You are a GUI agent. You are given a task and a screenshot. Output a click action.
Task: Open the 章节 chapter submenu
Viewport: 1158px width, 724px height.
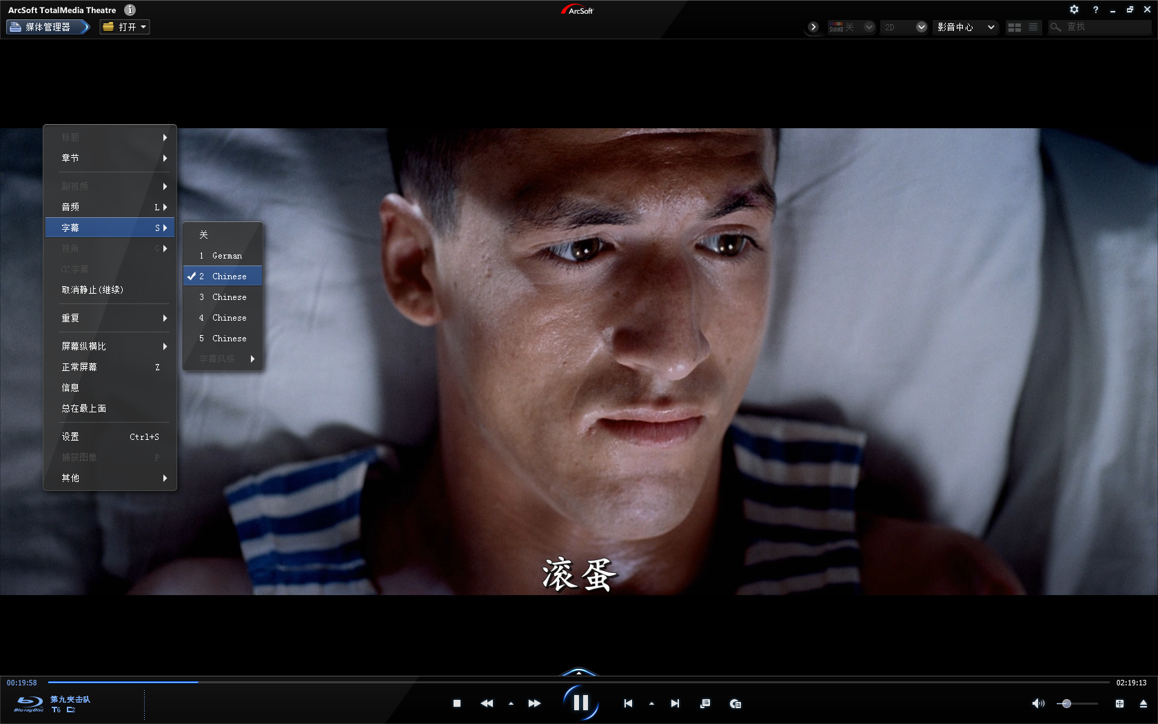[x=110, y=158]
